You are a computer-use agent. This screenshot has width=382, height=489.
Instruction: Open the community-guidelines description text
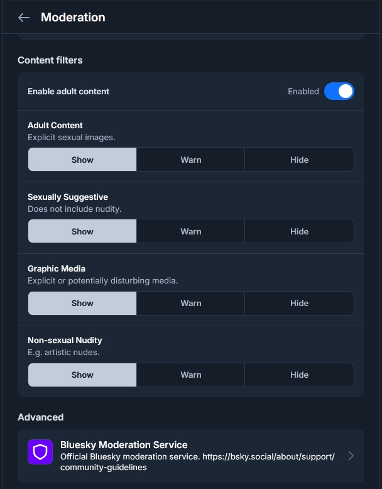[x=197, y=462]
